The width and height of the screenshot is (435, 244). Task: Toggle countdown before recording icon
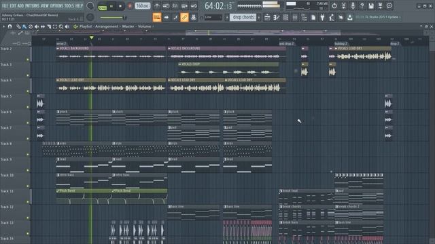pyautogui.click(x=175, y=5)
